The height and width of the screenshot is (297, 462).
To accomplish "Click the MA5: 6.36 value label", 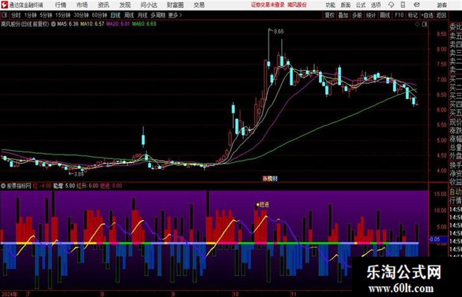I will click(x=68, y=24).
